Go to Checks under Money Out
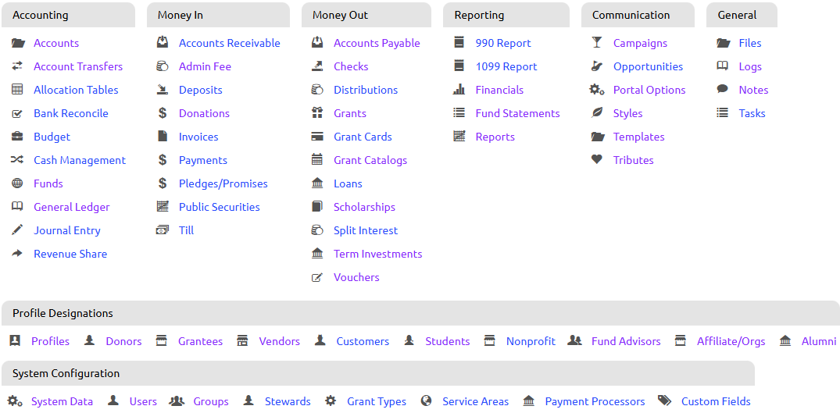This screenshot has width=840, height=413. click(351, 66)
